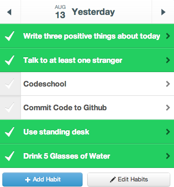The width and height of the screenshot is (174, 187).
Task: Click the Edit Habits button
Action: click(129, 180)
